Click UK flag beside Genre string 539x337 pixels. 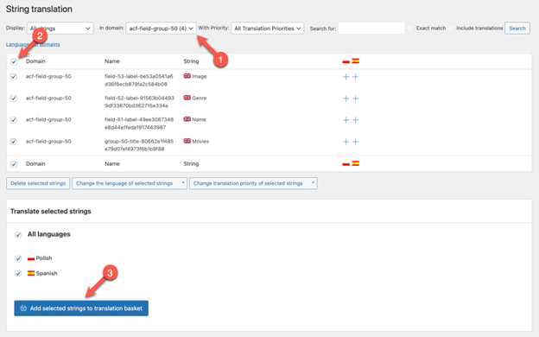tap(187, 98)
